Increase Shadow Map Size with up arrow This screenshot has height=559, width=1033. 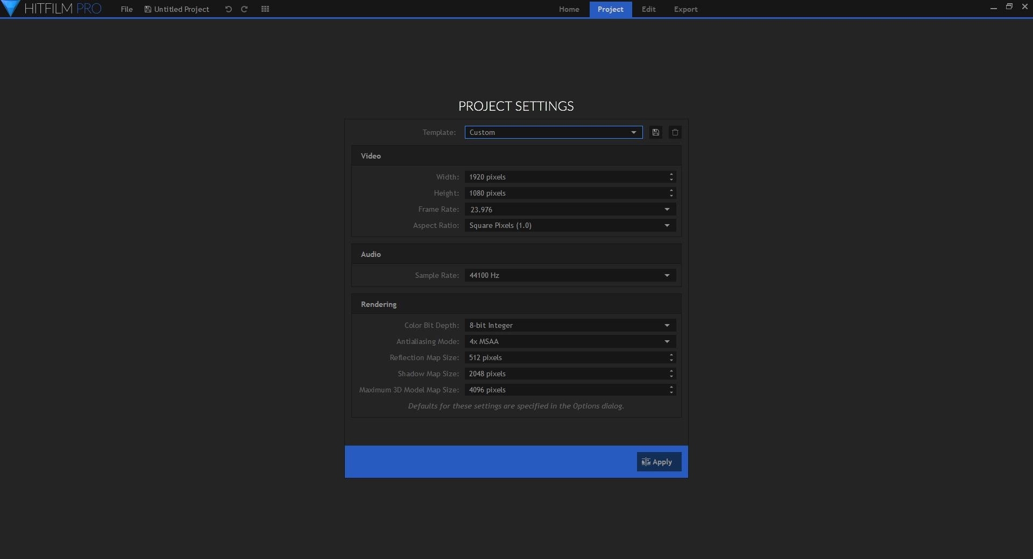(x=671, y=371)
